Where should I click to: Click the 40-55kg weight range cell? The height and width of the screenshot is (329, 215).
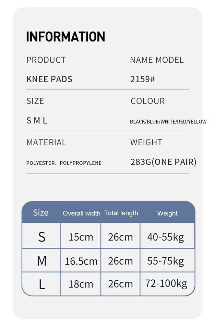(166, 237)
